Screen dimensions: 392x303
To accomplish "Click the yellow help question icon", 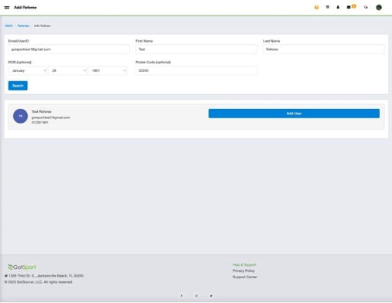I will click(316, 8).
